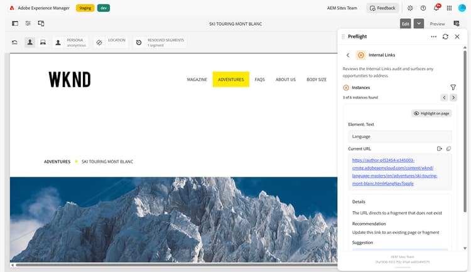Open the annotations icon beside Preview
The width and height of the screenshot is (471, 272).
click(457, 23)
